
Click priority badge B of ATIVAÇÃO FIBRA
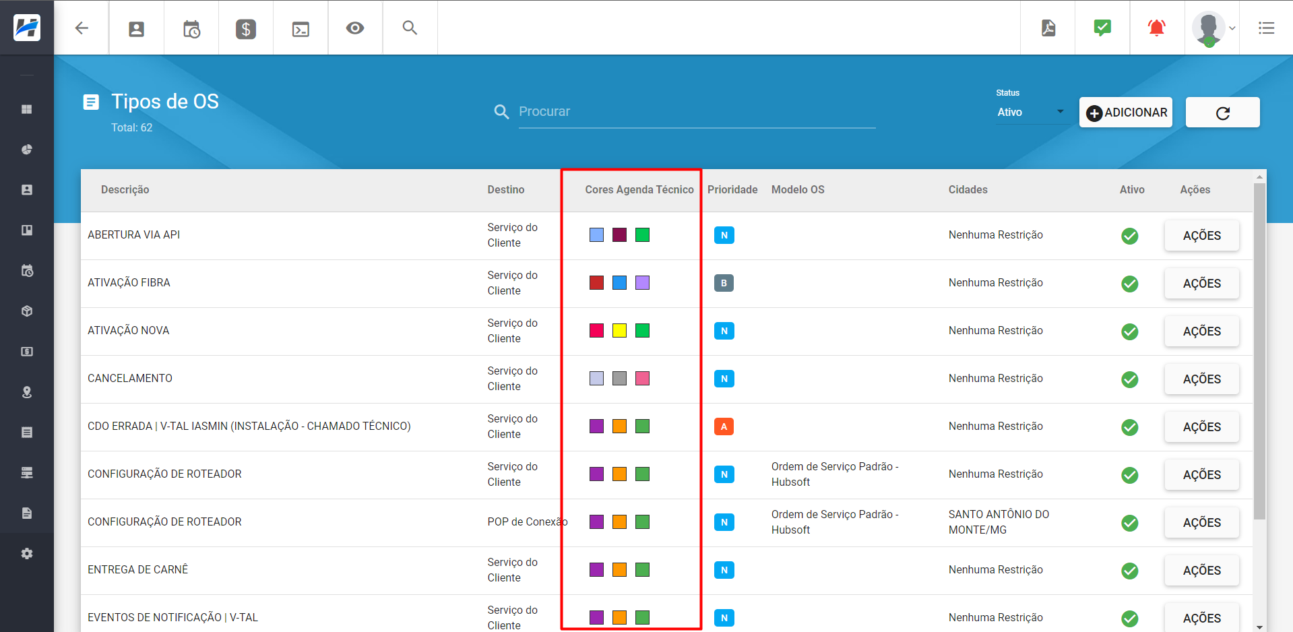coord(724,283)
